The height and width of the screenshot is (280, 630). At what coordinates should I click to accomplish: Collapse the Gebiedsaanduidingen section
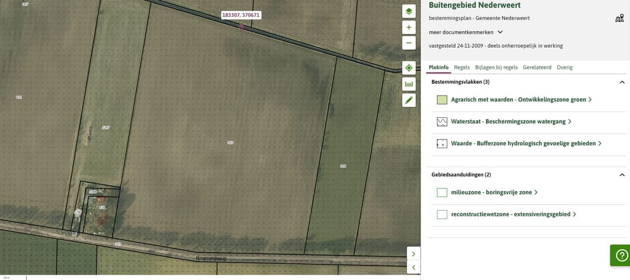click(622, 174)
